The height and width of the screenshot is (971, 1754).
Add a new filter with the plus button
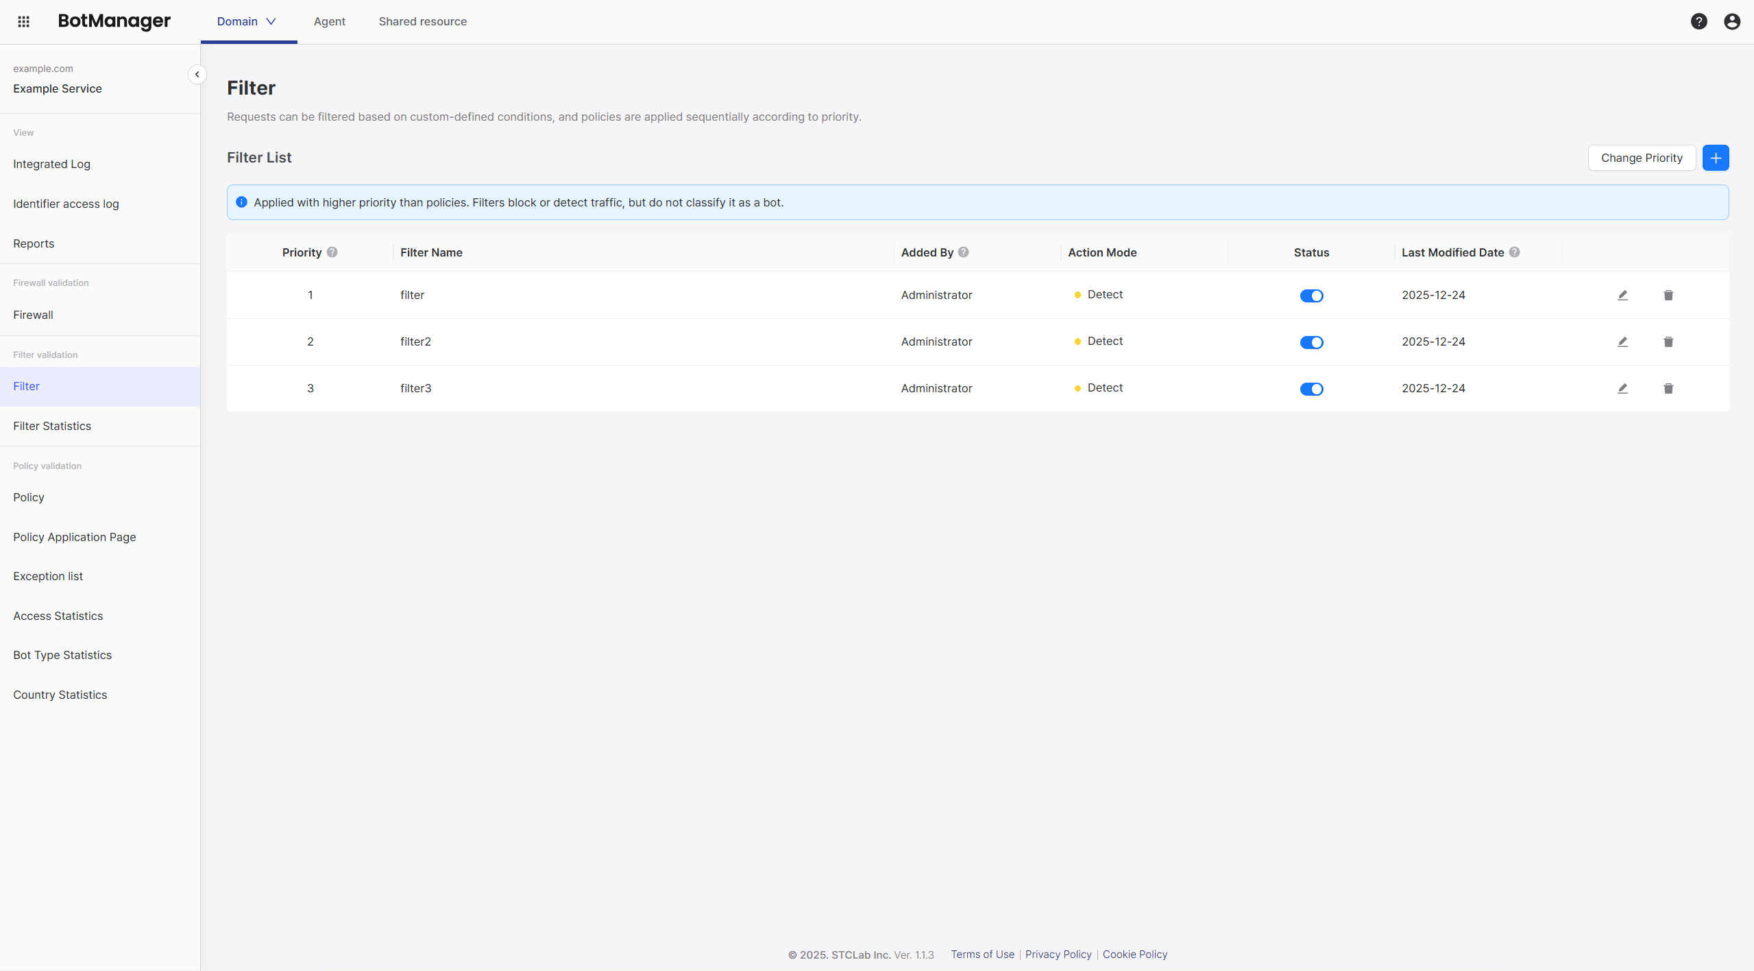pyautogui.click(x=1716, y=158)
